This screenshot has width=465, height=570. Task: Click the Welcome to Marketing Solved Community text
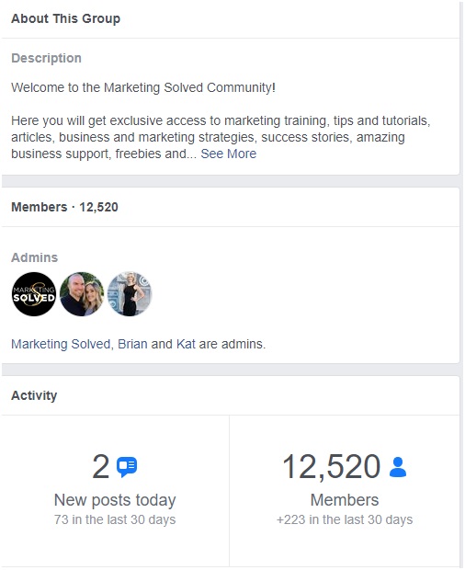(x=143, y=87)
